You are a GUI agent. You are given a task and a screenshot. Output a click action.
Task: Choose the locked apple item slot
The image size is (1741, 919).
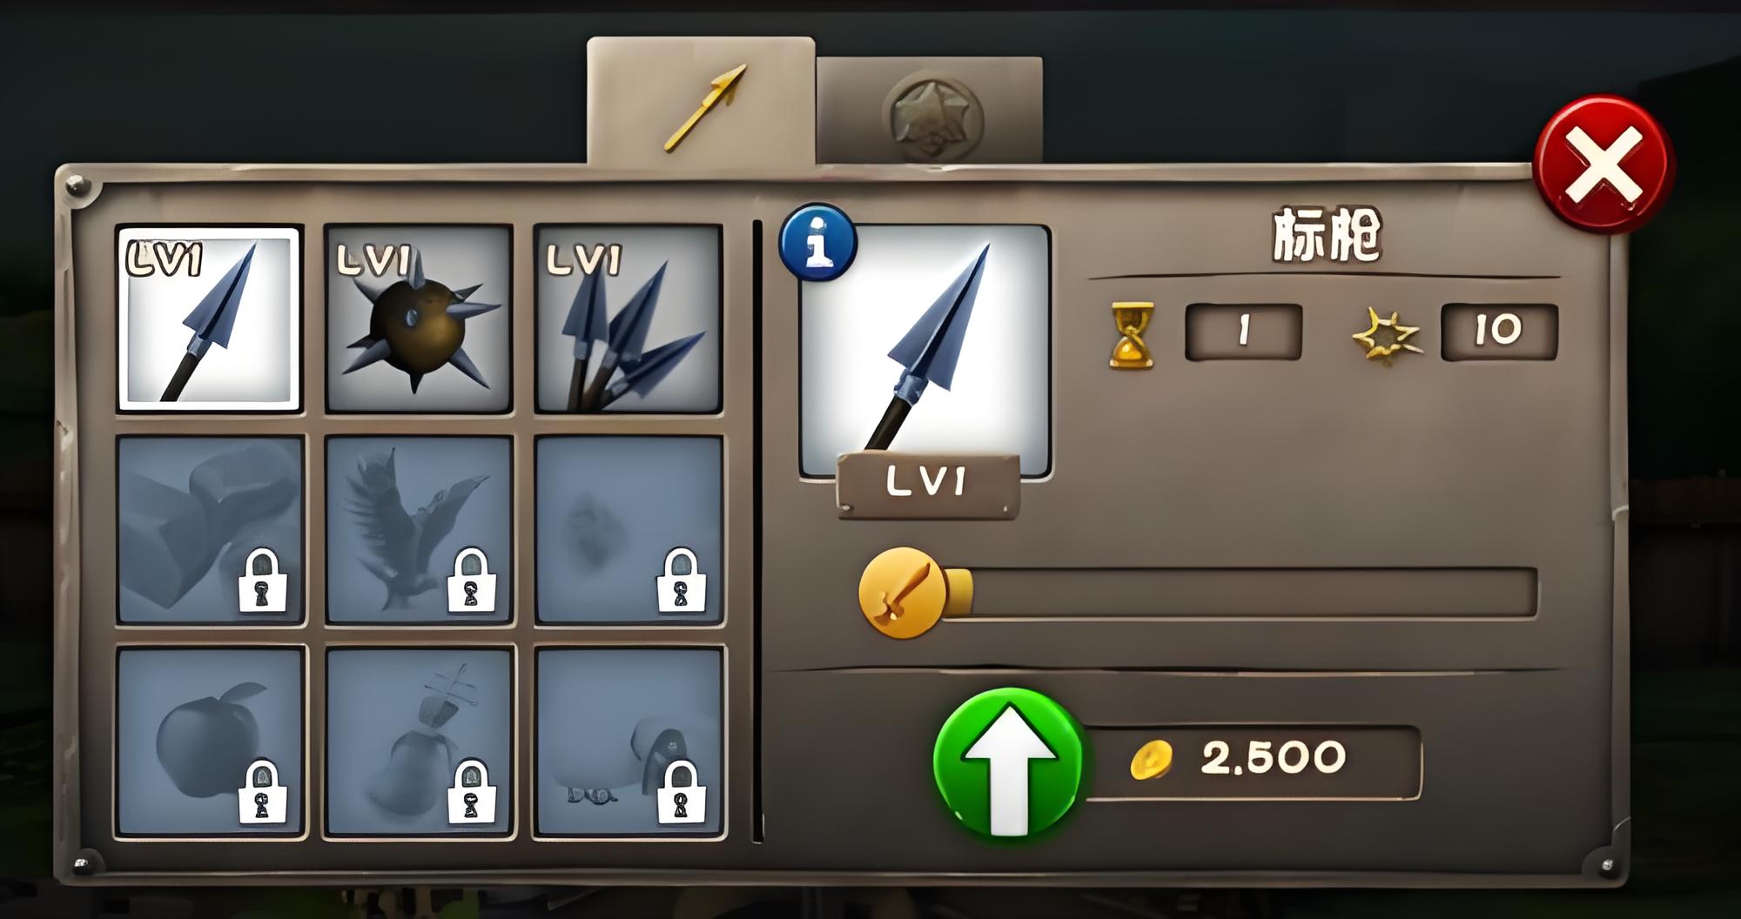pyautogui.click(x=210, y=741)
